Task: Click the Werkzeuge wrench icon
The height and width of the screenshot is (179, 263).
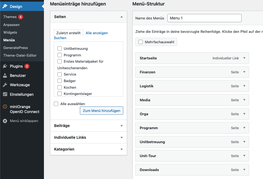Action: pyautogui.click(x=5, y=85)
